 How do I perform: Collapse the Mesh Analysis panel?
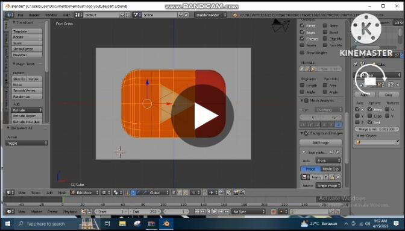[302, 101]
